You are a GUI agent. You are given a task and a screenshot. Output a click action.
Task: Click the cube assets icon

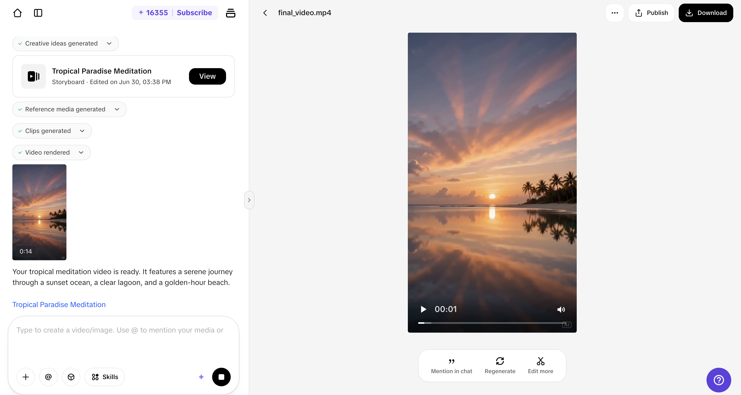pyautogui.click(x=71, y=377)
